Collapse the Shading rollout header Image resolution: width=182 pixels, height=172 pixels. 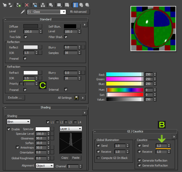pyautogui.click(x=45, y=107)
